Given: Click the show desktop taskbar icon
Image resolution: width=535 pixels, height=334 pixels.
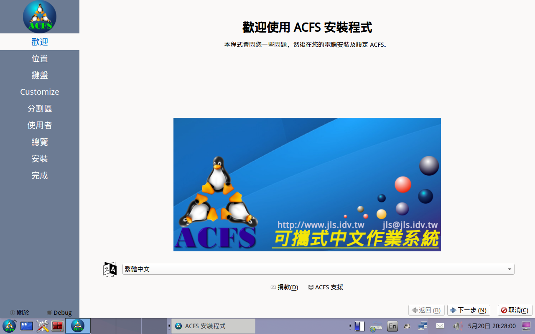Looking at the screenshot, I should [27, 326].
